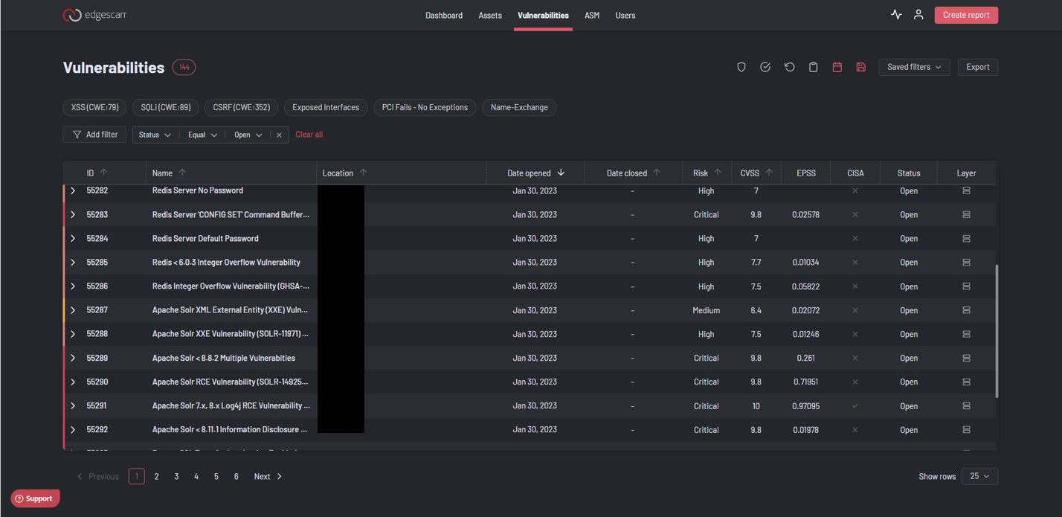Click the shield toolbar icon
This screenshot has height=517, width=1062.
[x=741, y=67]
